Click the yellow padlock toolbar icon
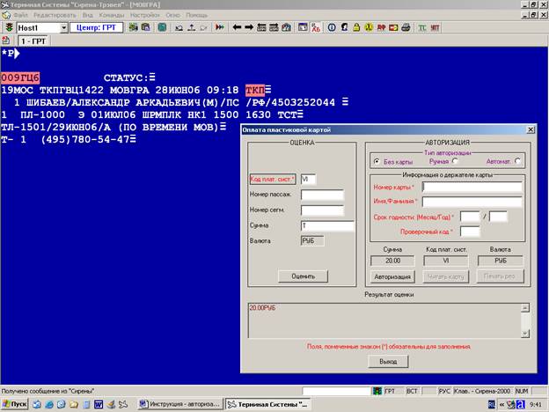Screen dimensions: 549x412 tap(356, 27)
